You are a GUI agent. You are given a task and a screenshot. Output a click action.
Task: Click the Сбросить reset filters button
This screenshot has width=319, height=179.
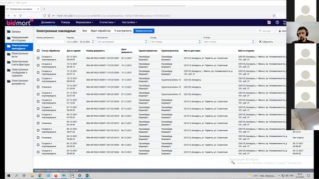pos(266,42)
